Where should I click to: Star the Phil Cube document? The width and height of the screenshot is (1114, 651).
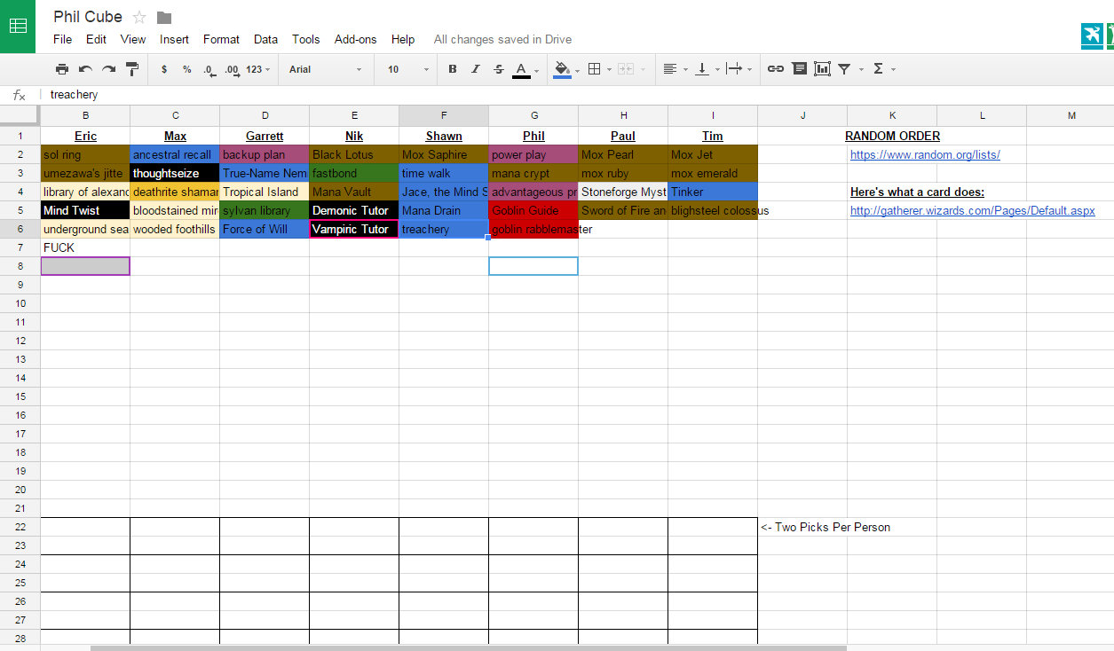[139, 17]
